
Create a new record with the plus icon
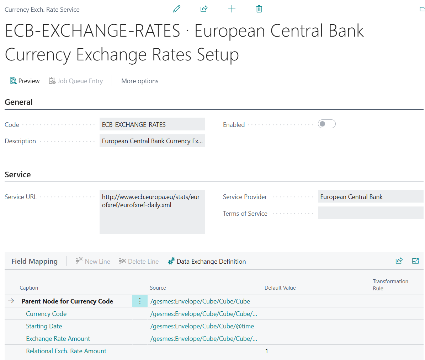[x=232, y=9]
